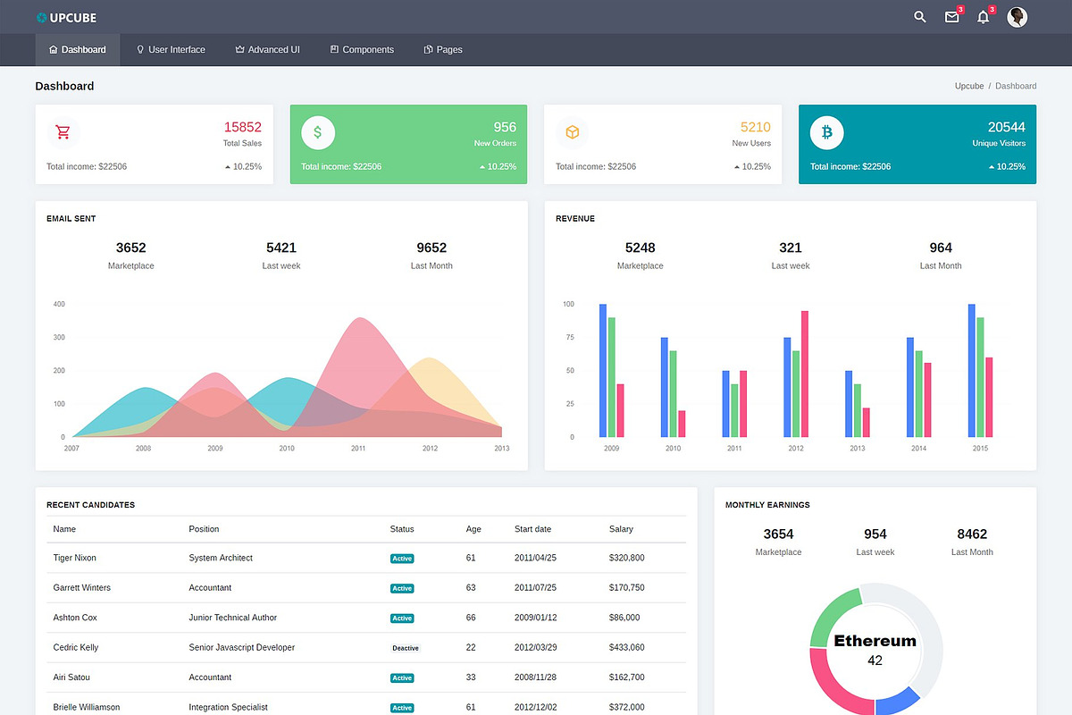Click the 20544 Unique Visitors figure
This screenshot has width=1072, height=715.
click(x=1007, y=127)
